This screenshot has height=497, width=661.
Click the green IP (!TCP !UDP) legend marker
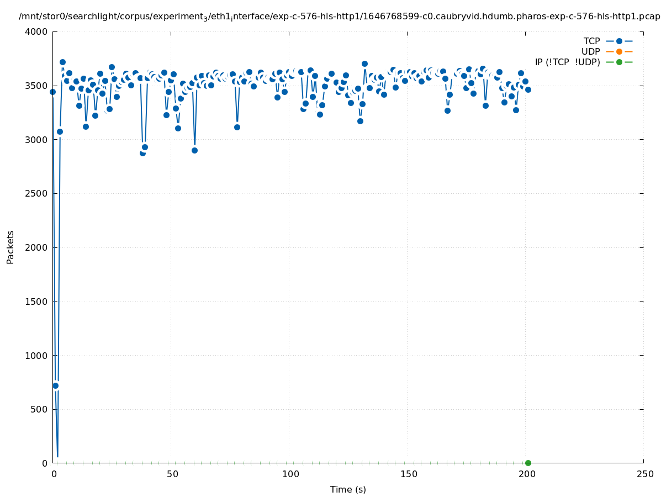tap(619, 62)
